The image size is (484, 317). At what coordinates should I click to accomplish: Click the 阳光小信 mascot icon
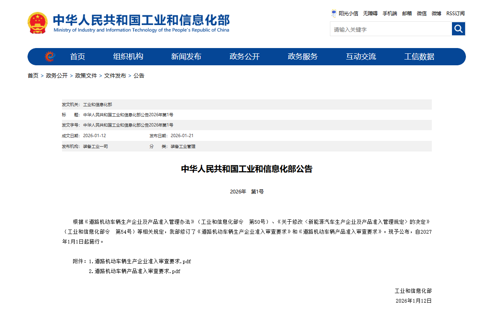point(334,13)
